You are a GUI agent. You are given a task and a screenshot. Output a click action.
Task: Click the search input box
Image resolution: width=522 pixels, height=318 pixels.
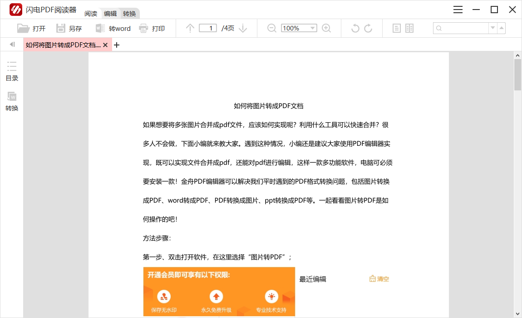pos(461,28)
